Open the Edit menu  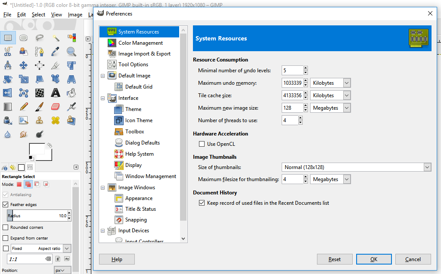(22, 15)
